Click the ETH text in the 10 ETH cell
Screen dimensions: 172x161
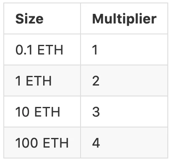(x=47, y=112)
